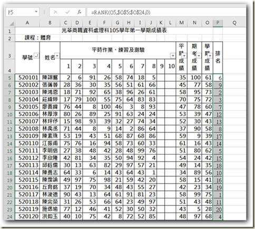Click name cell 陳素珠
The width and height of the screenshot is (255, 229).
click(50, 136)
